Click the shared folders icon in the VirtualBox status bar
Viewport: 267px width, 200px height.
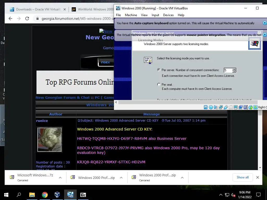point(230,107)
